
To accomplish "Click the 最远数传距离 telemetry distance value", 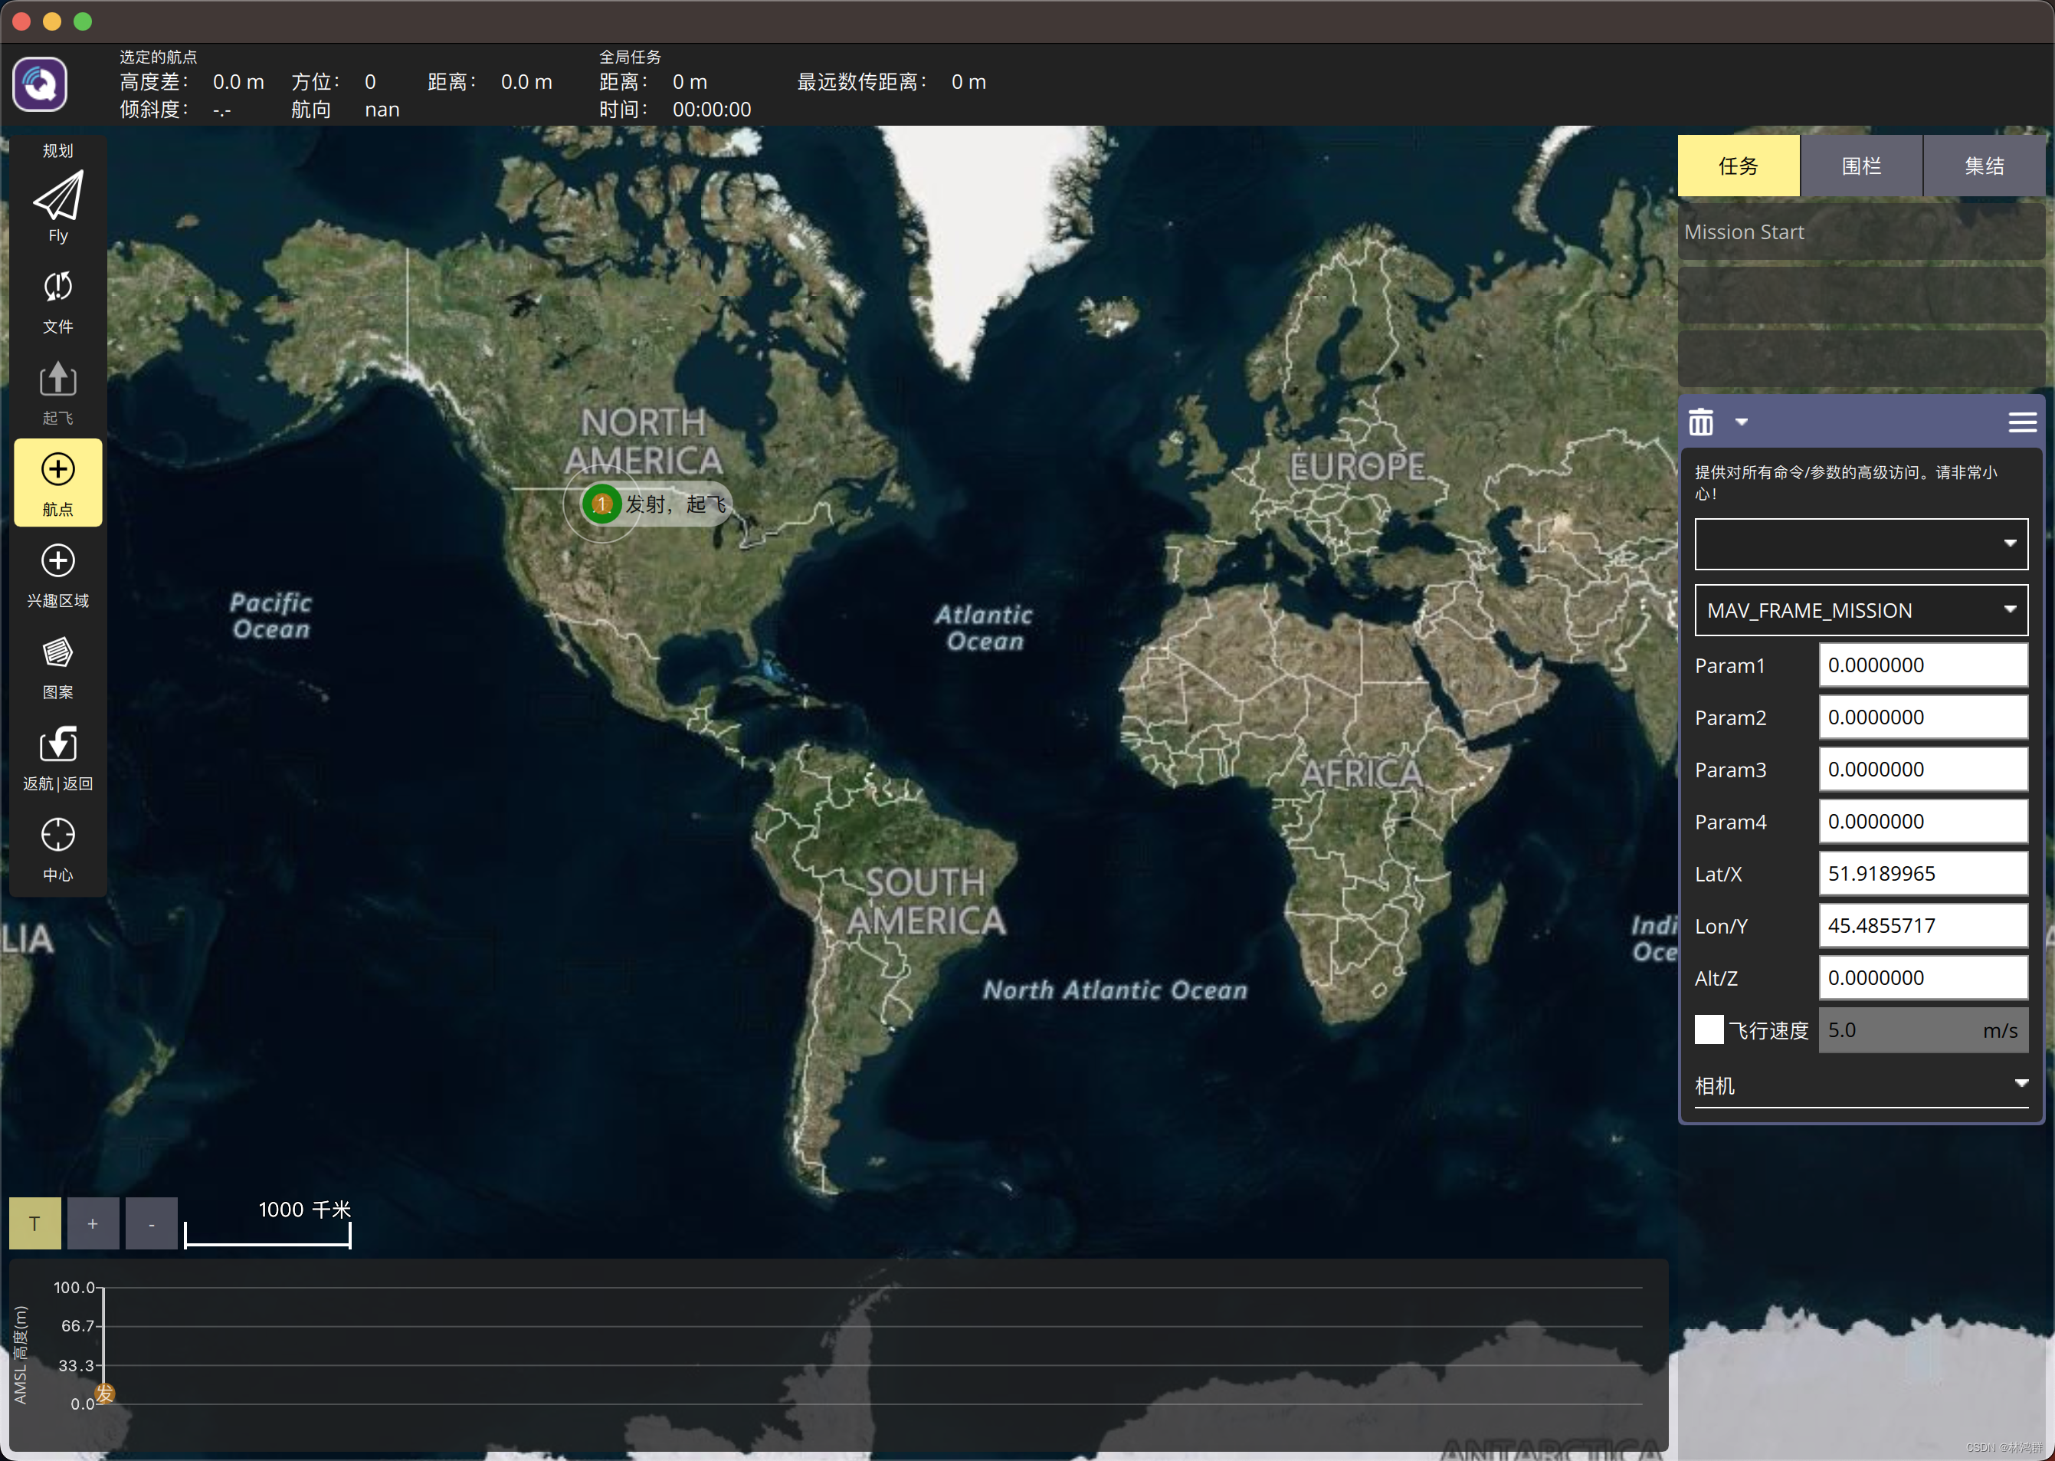I will click(969, 82).
